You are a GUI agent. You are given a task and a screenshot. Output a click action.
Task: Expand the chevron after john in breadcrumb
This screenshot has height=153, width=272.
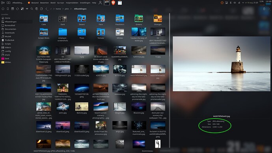pyautogui.click(x=71, y=9)
